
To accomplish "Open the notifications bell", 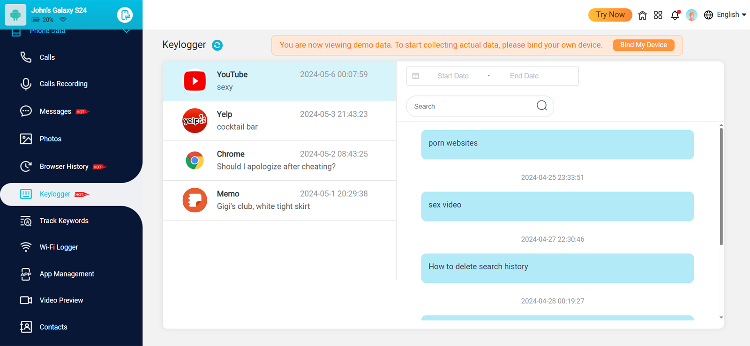I will click(x=675, y=15).
